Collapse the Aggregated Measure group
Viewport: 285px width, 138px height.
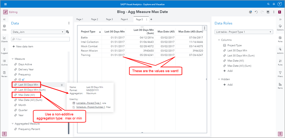(x=13, y=124)
